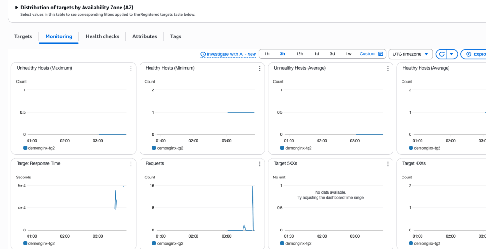
Task: Click the refresh dashboard icon
Action: click(x=441, y=54)
